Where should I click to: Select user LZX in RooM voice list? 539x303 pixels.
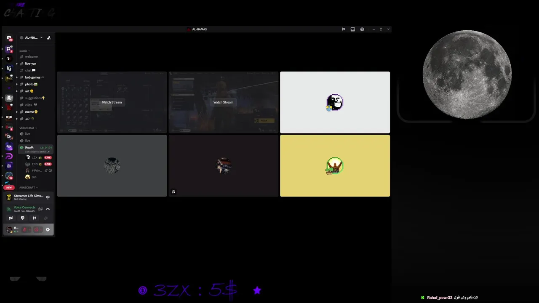(x=35, y=157)
